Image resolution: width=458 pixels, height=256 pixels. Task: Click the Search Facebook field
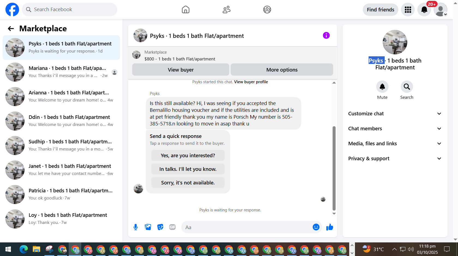pyautogui.click(x=70, y=10)
